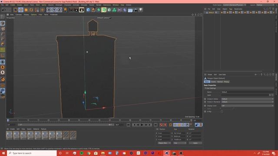Collapse the Icon Settings section
The height and width of the screenshot is (156, 278).
(205, 88)
